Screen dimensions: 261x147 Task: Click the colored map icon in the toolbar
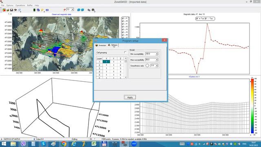pyautogui.click(x=4, y=10)
